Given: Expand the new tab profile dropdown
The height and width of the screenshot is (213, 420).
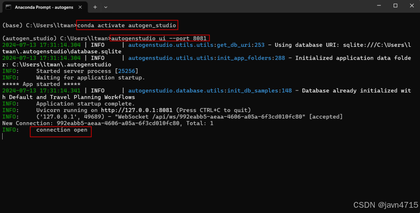Looking at the screenshot, I should coord(106,7).
